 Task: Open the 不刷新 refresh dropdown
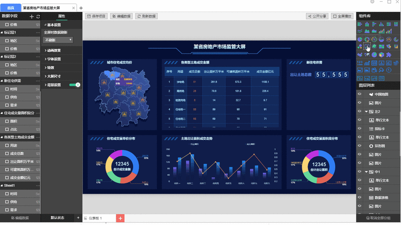pos(58,40)
